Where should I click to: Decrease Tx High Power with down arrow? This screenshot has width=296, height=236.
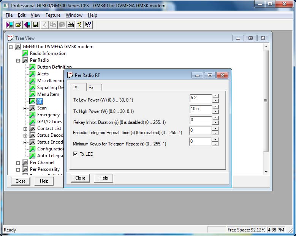click(215, 111)
